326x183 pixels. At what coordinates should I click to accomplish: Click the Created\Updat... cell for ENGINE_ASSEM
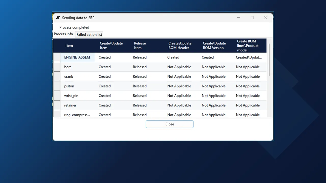[x=249, y=57]
